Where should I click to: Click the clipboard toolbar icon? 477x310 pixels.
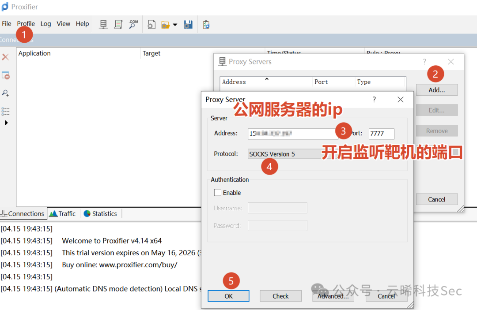(x=206, y=25)
